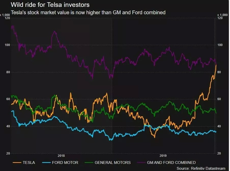Click the right axis 80 tick label
The image size is (230, 171).
pyautogui.click(x=219, y=72)
